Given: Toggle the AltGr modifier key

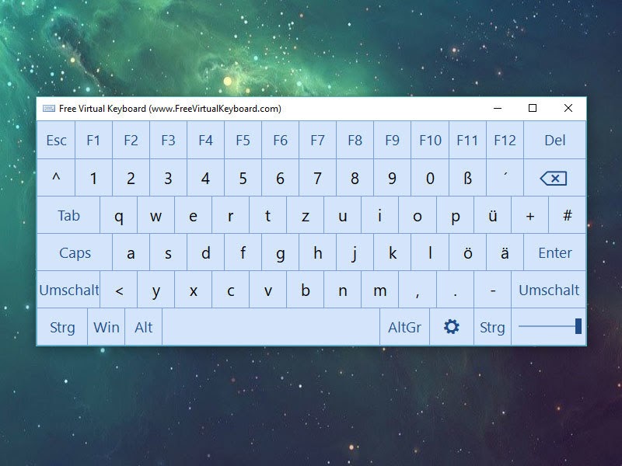Looking at the screenshot, I should coord(404,327).
